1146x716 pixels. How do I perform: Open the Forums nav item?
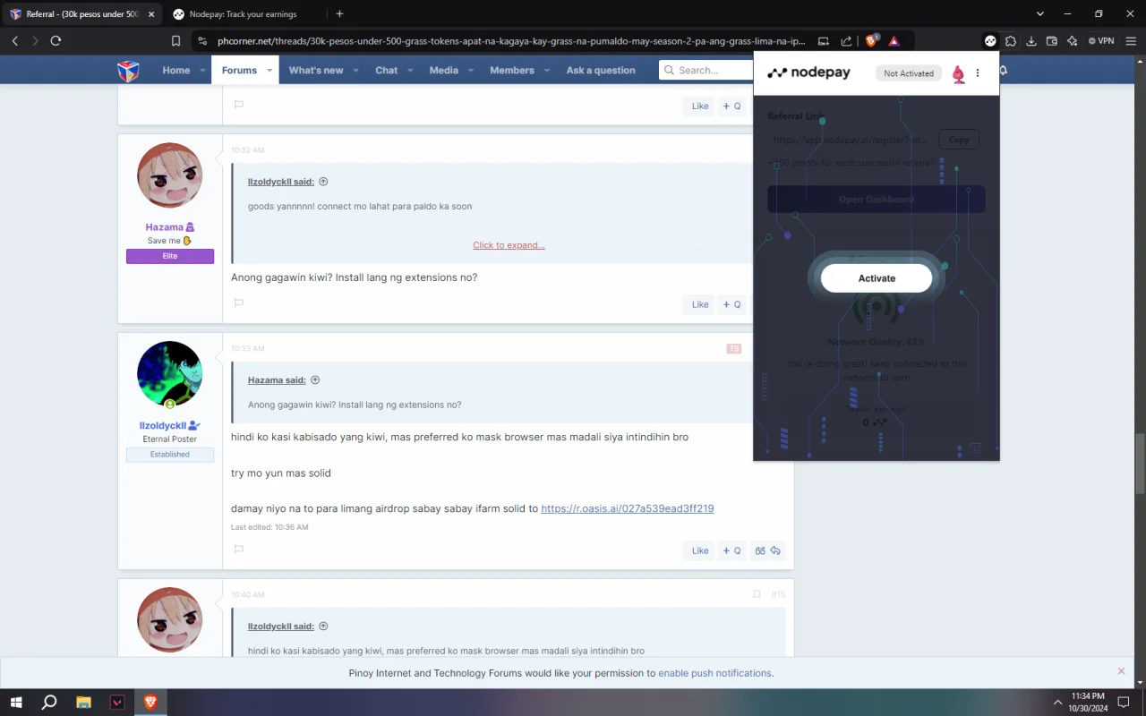pyautogui.click(x=239, y=71)
